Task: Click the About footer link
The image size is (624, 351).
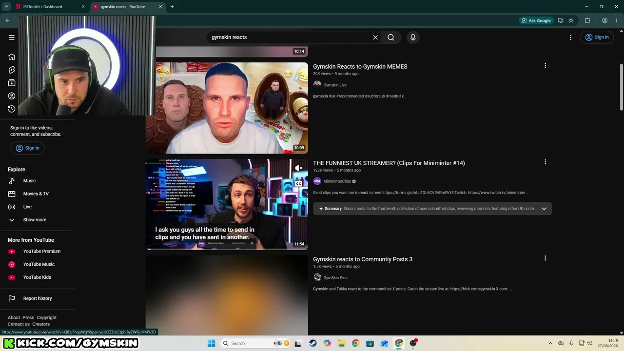Action: click(x=14, y=318)
